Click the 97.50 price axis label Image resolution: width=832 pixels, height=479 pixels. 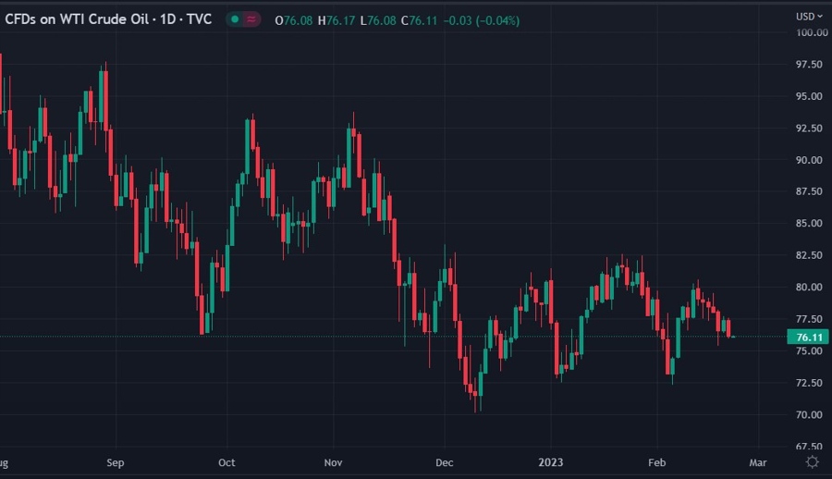click(x=809, y=64)
